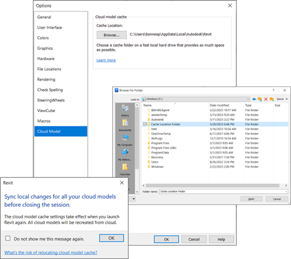This screenshot has width=291, height=259.
Task: Open My Network in the places bar
Action: [125, 155]
